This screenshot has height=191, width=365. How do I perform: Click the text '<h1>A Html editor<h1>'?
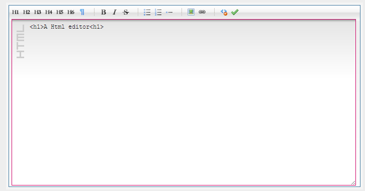(66, 27)
